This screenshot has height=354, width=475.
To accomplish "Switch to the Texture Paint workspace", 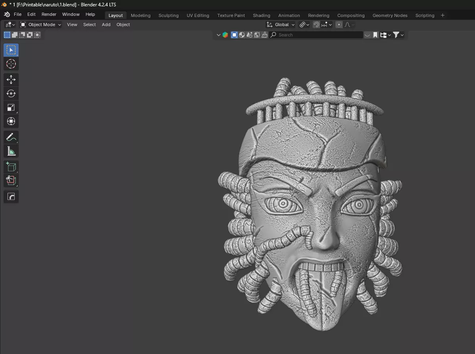I will pyautogui.click(x=231, y=15).
